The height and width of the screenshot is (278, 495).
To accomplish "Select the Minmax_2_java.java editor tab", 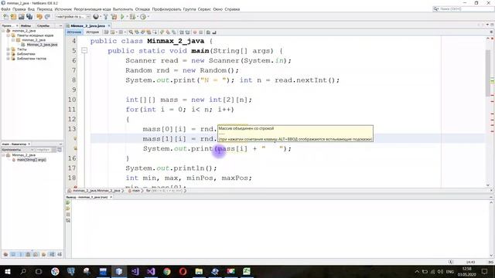I will pos(87,25).
